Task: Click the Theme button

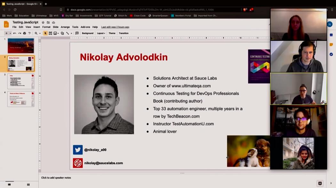Action: coord(112,33)
